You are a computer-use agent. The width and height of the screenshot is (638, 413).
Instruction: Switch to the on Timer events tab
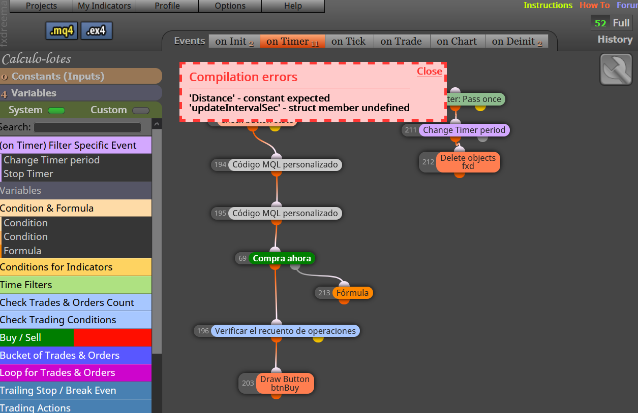coord(292,42)
